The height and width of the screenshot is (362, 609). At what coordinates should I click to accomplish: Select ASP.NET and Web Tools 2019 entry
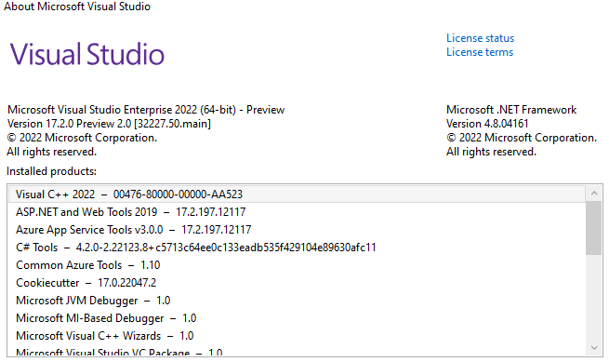[x=297, y=212]
